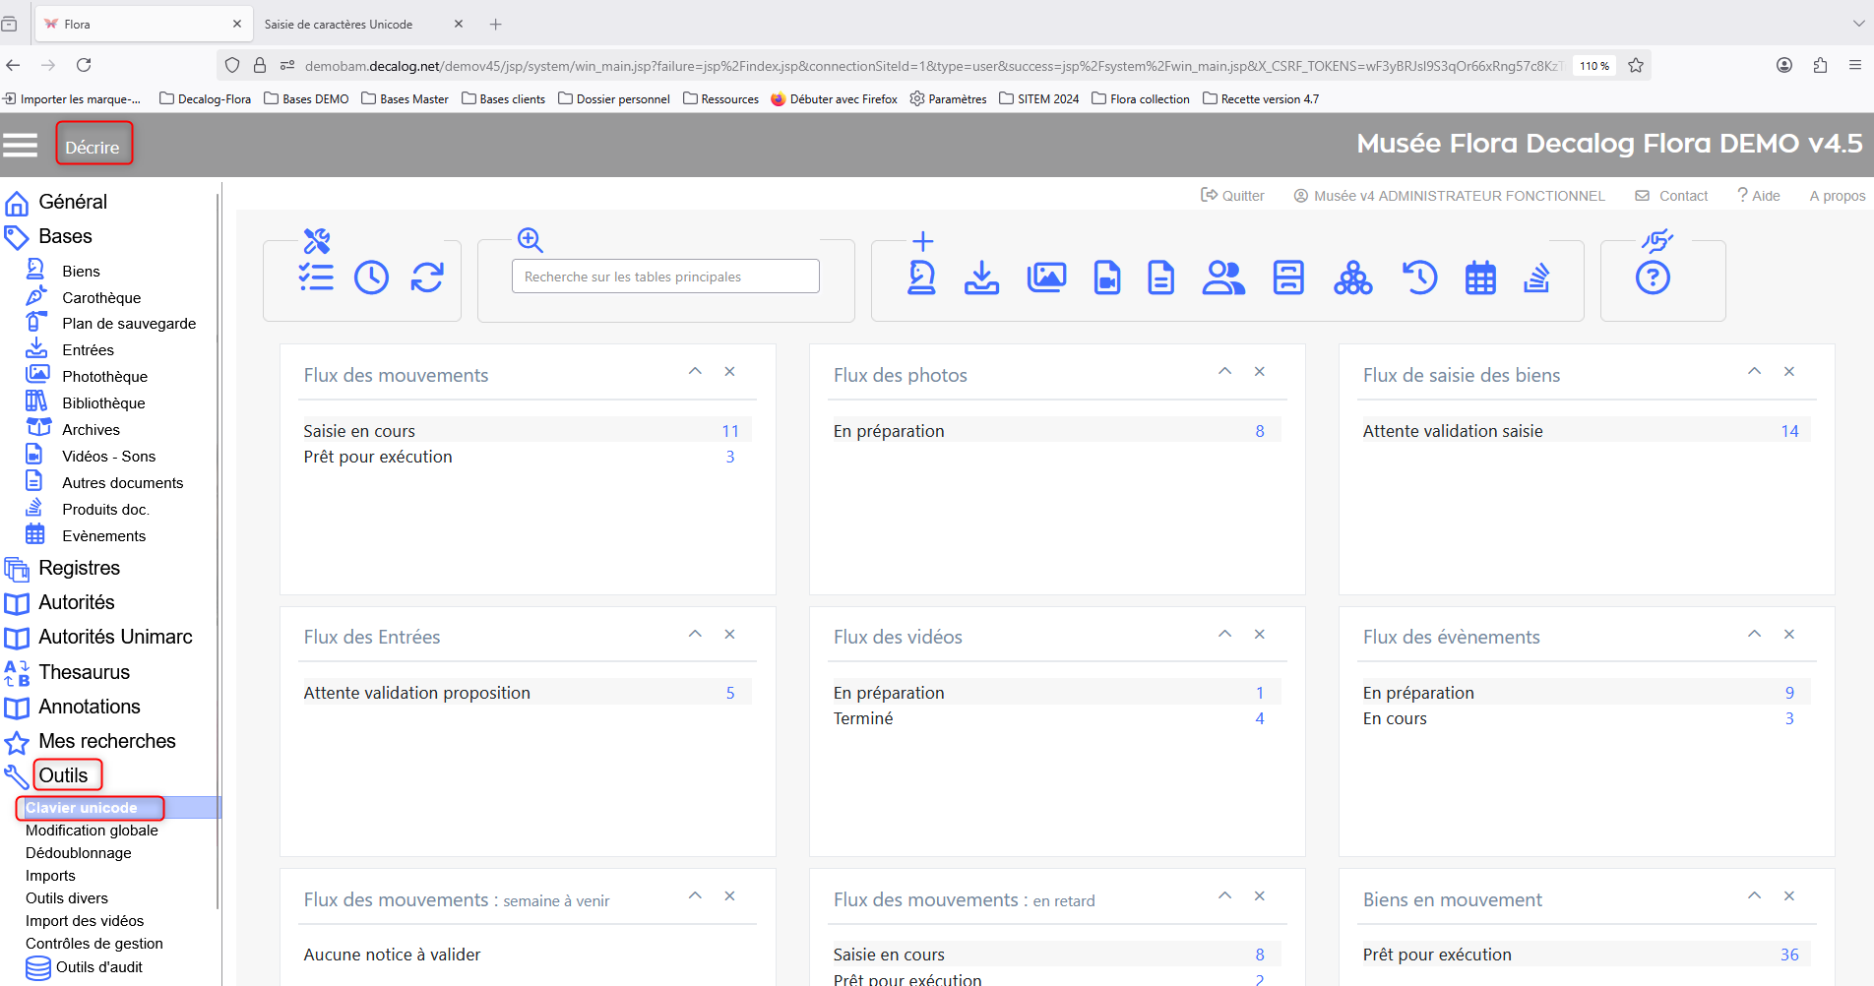Click the clock history icon in toolbar
This screenshot has height=986, width=1874.
click(x=371, y=277)
